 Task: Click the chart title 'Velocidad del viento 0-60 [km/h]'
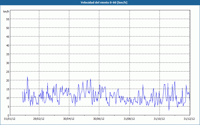pyautogui.click(x=104, y=2)
